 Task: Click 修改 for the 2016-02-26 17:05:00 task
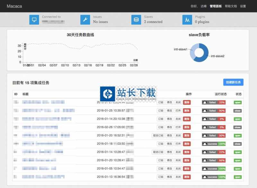[169, 127]
